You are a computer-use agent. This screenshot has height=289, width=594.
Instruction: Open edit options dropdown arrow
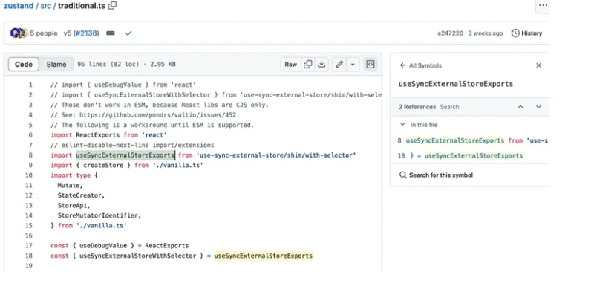353,65
